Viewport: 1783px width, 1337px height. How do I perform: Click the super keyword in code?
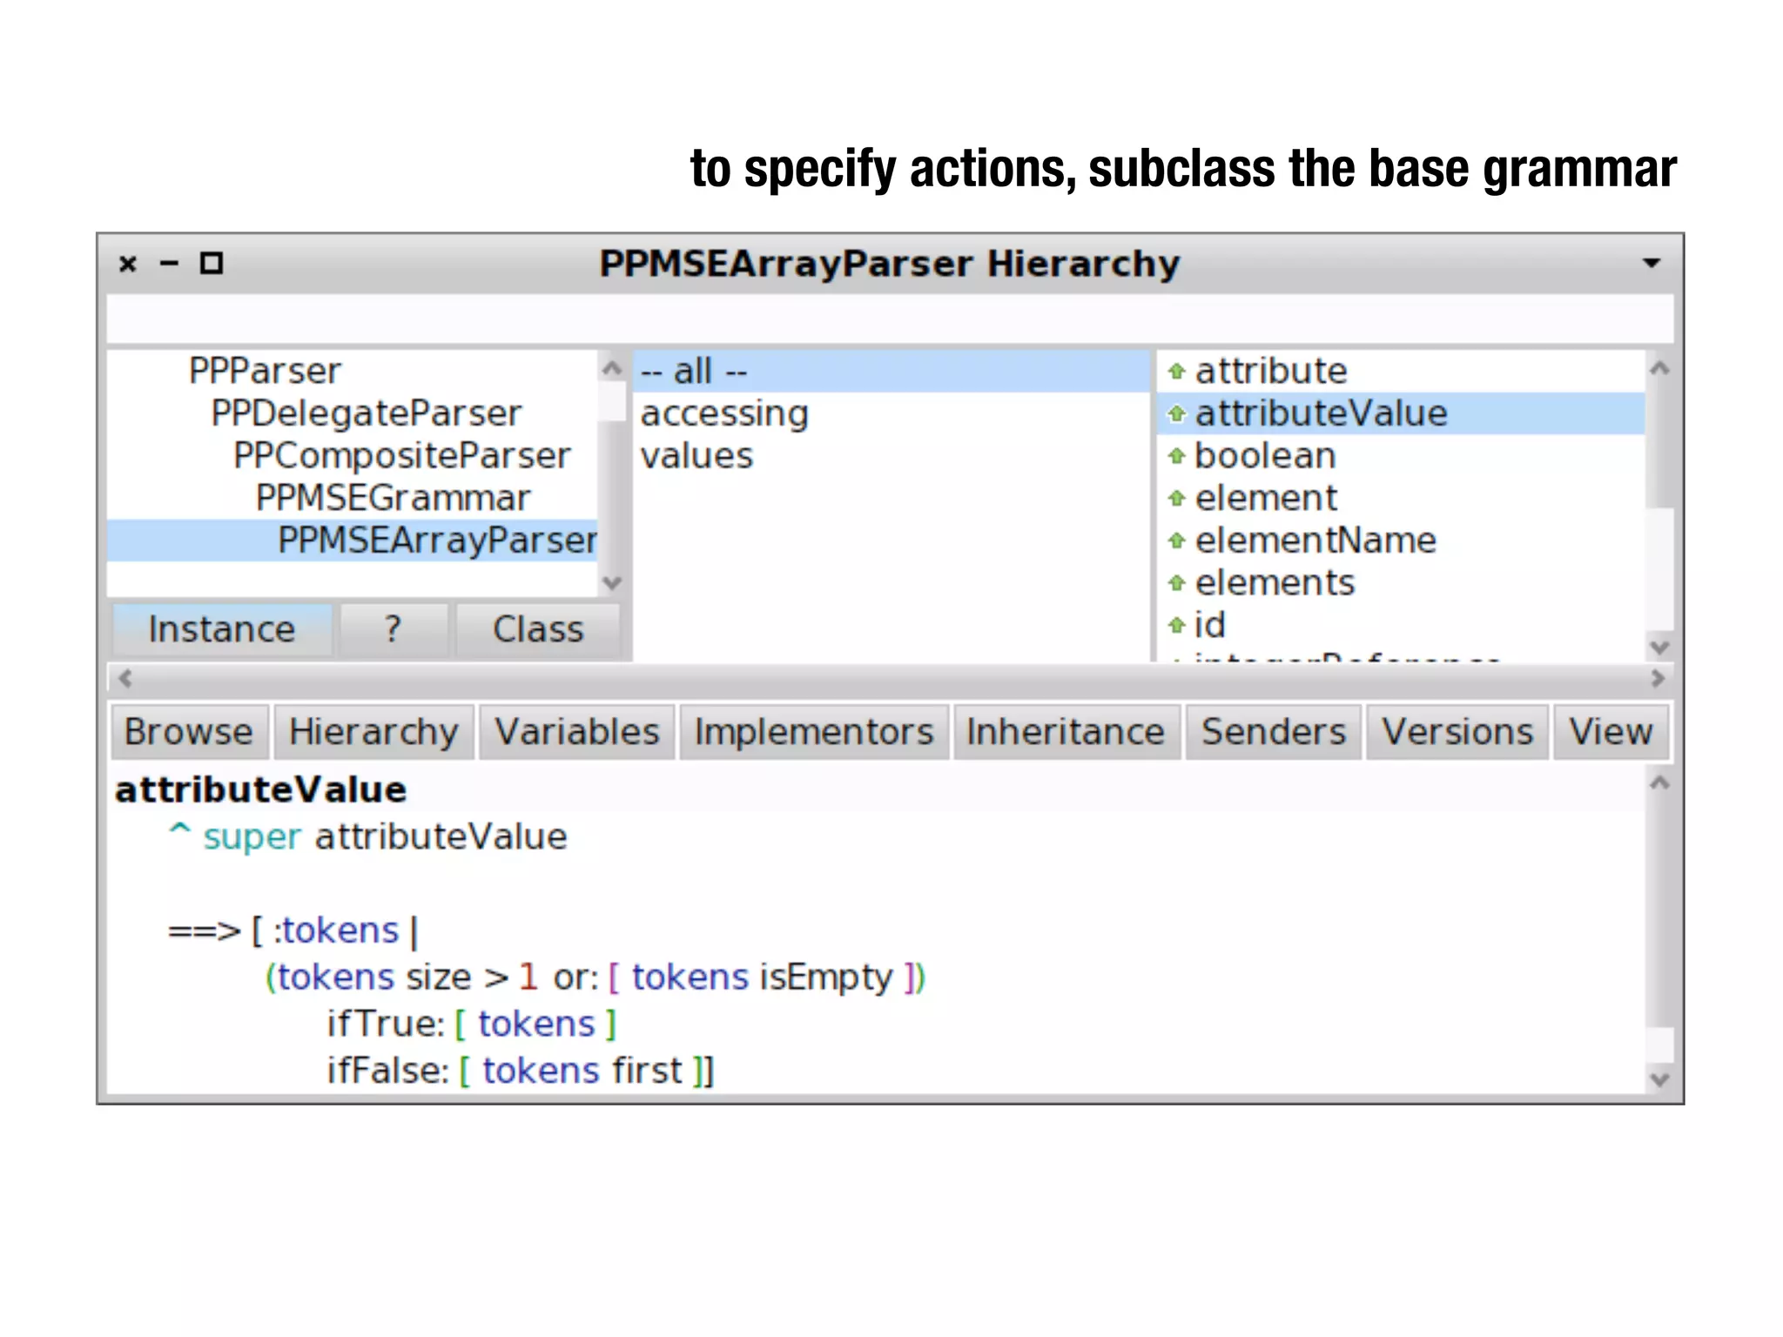click(x=252, y=837)
